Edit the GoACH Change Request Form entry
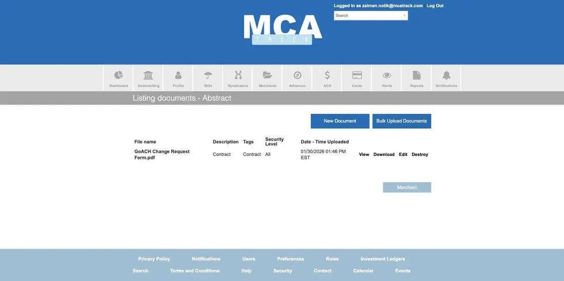 403,154
